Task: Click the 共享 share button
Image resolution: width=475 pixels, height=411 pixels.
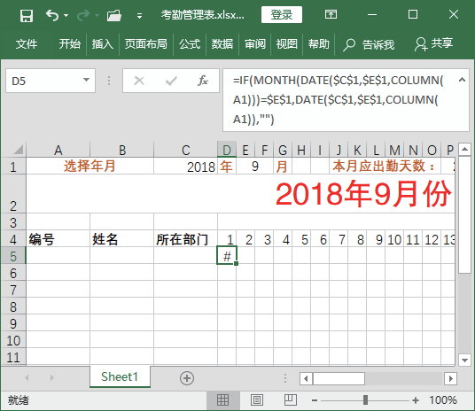Action: [434, 44]
